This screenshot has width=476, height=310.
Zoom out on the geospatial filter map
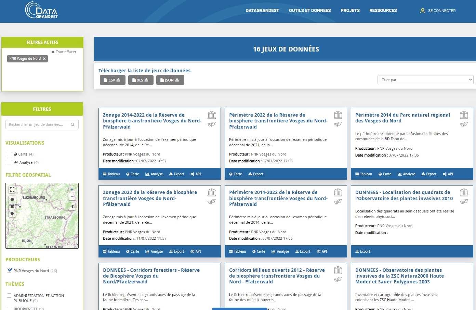pos(72,197)
